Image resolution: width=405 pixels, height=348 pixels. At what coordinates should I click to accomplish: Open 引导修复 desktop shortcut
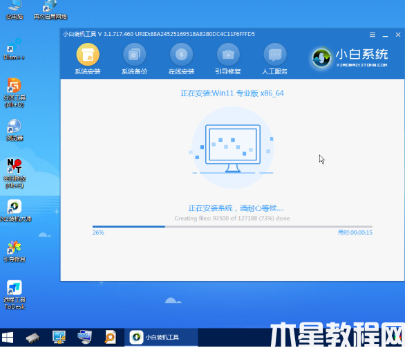[15, 251]
